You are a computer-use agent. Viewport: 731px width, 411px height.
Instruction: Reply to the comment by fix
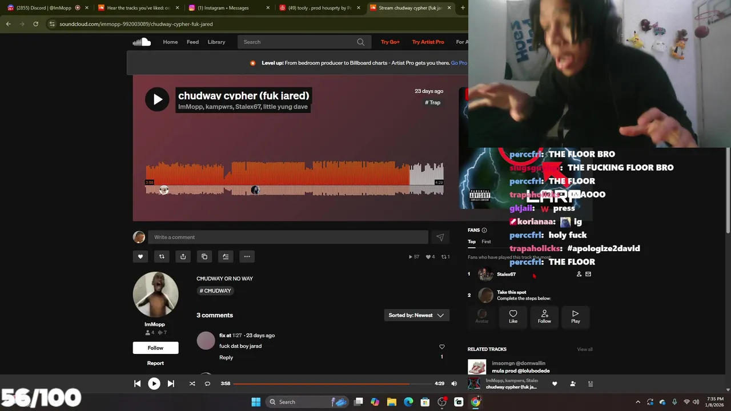point(226,357)
